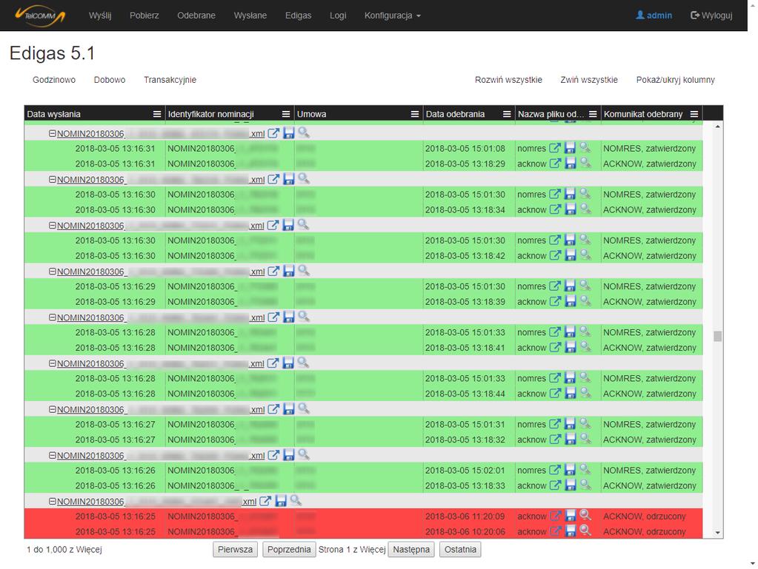
Task: Open the Umowa column menu
Action: tap(415, 114)
